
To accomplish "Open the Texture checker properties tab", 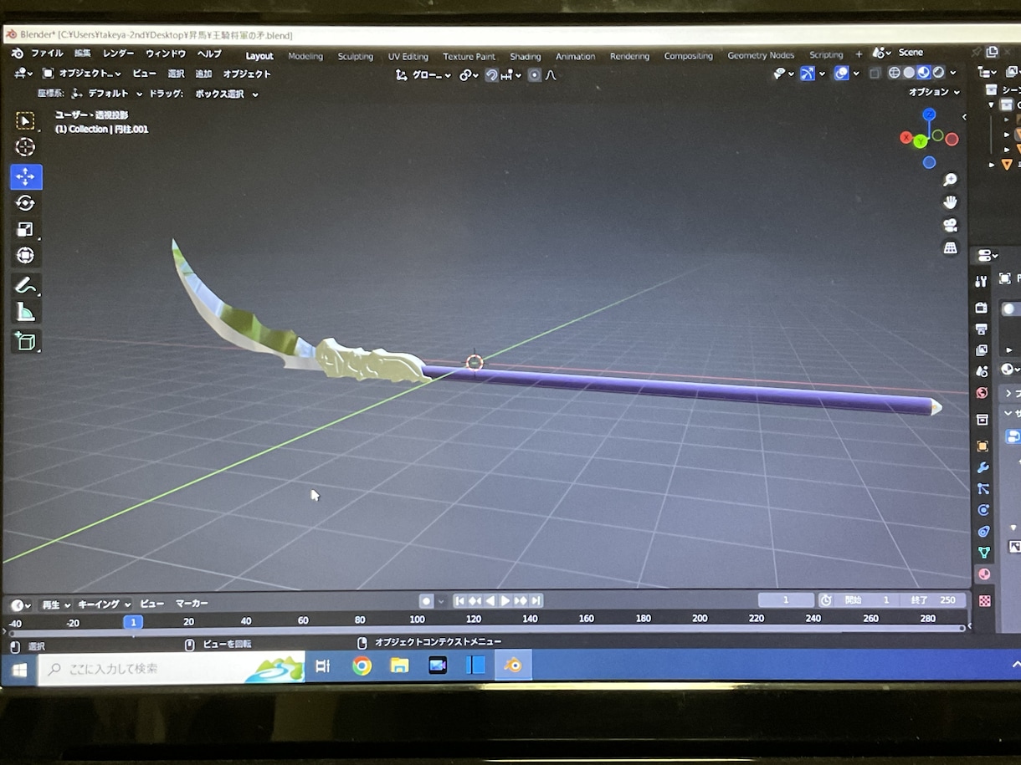I will click(984, 600).
